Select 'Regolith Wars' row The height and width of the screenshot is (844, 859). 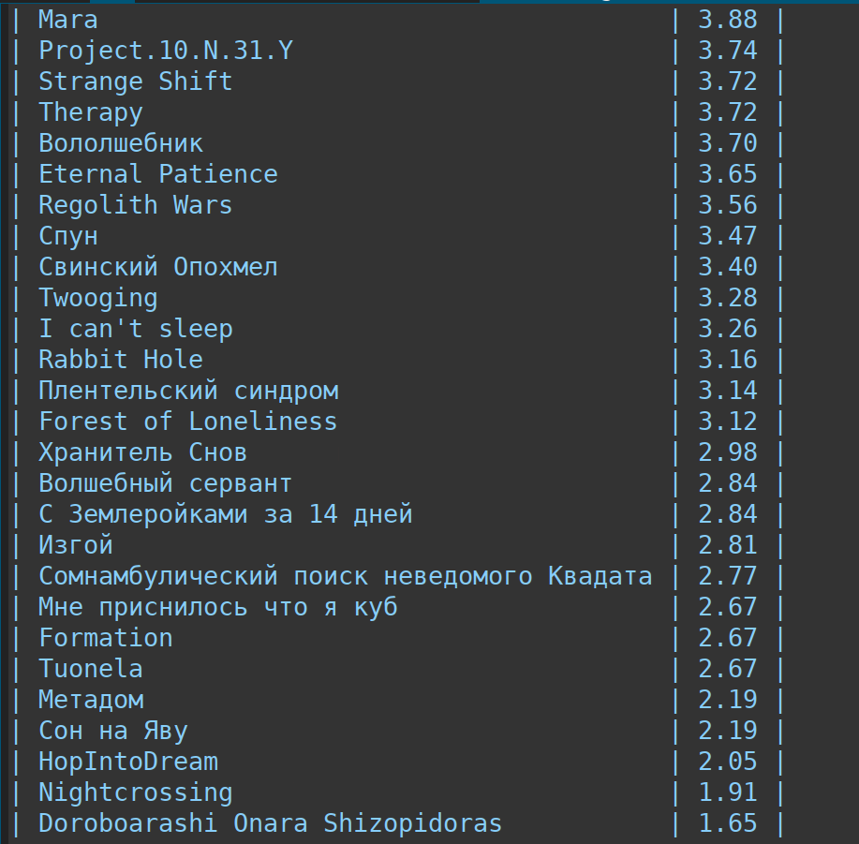click(135, 205)
